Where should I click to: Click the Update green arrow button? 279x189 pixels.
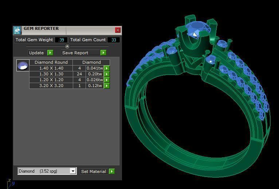click(50, 53)
